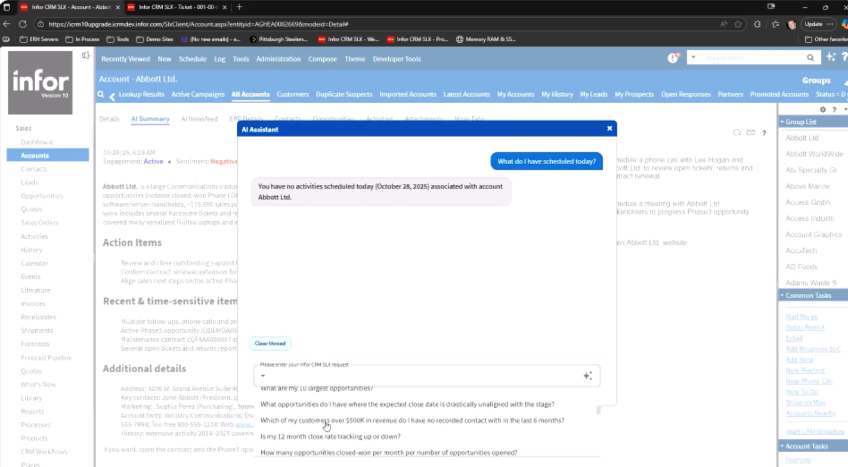Select the expected close date unaligned suggestion
Image resolution: width=848 pixels, height=467 pixels.
point(407,404)
